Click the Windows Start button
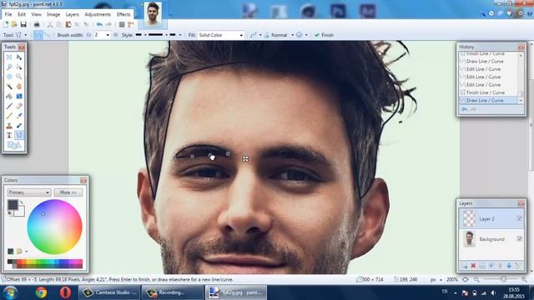 10,292
